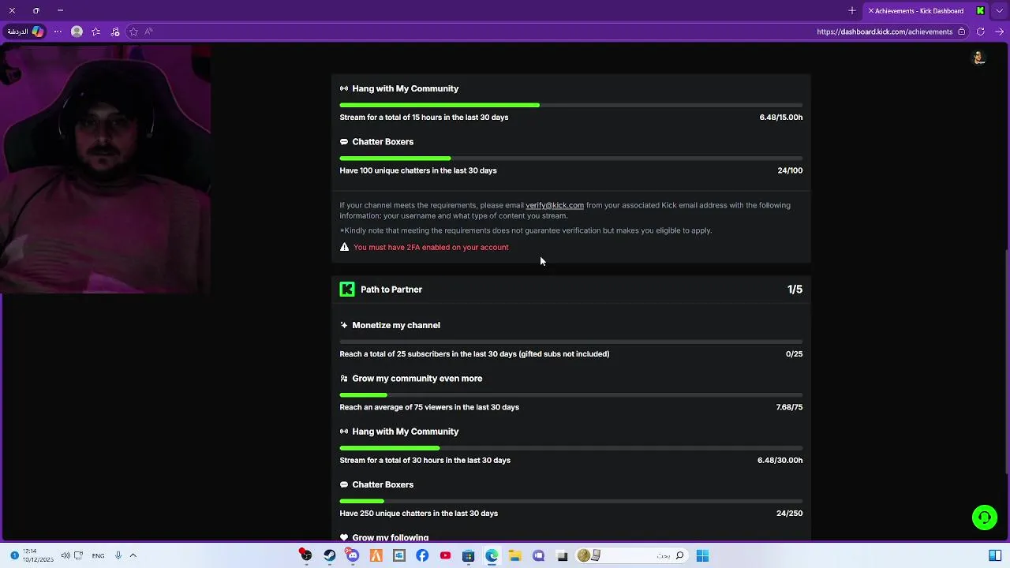1010x568 pixels.
Task: Click the microphone icon in system tray
Action: pyautogui.click(x=118, y=555)
